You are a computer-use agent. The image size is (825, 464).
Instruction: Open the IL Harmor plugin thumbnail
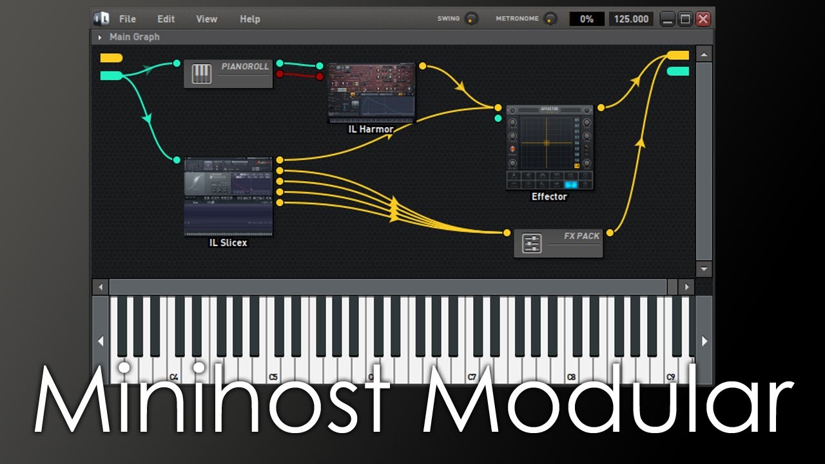click(x=371, y=93)
